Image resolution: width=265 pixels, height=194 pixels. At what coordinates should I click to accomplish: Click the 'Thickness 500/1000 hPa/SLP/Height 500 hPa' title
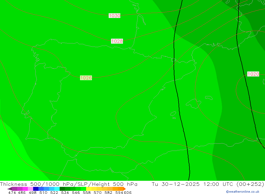coord(69,184)
